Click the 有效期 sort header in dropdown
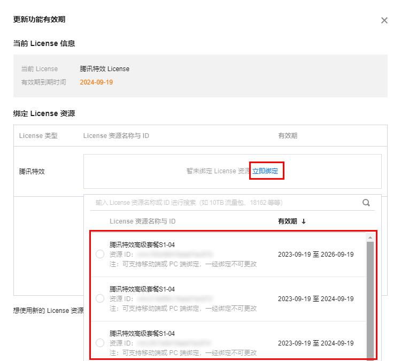Viewport: 401px width, 361px height. point(288,221)
